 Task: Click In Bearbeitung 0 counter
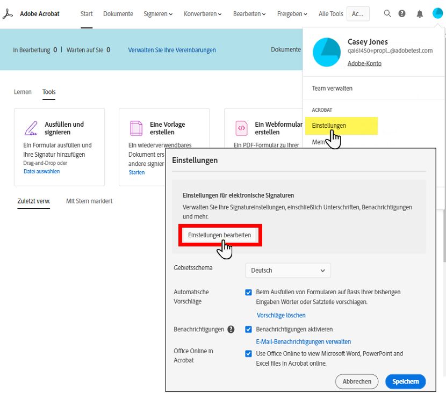[35, 50]
